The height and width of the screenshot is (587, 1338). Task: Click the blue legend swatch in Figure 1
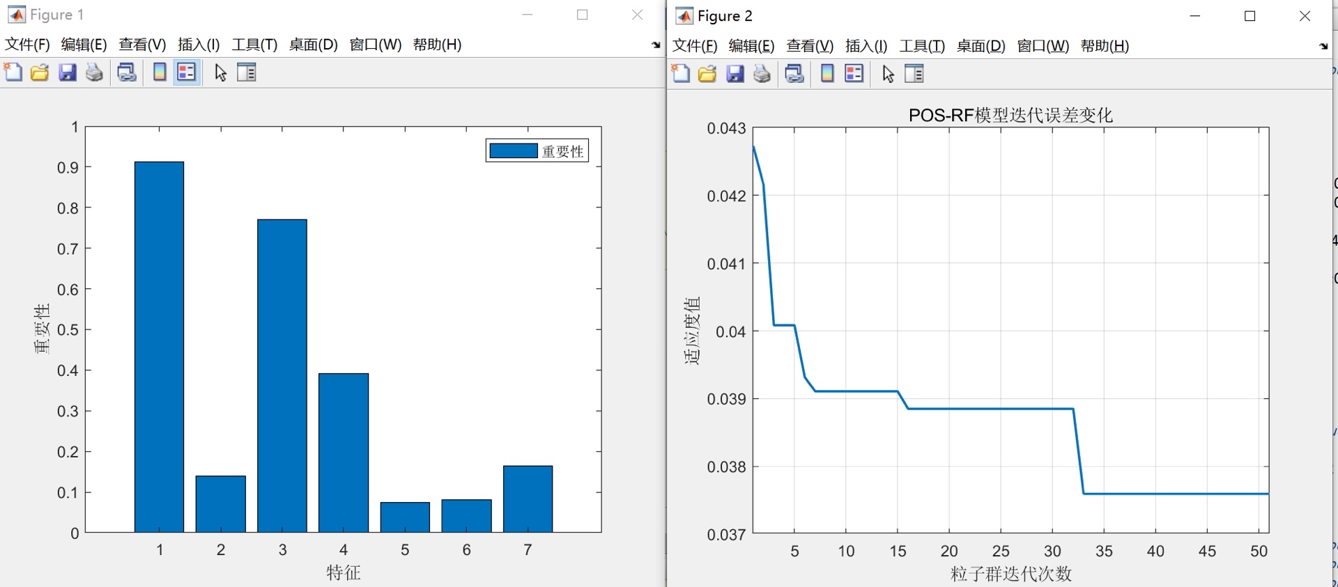(x=514, y=151)
